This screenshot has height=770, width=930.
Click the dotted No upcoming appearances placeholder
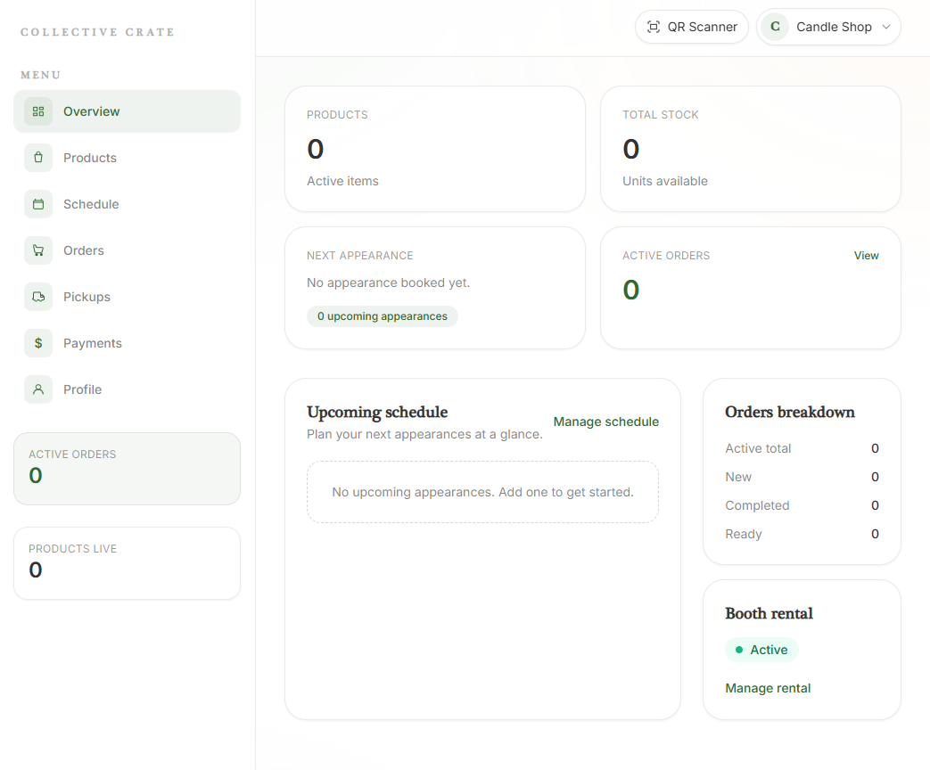pos(482,491)
